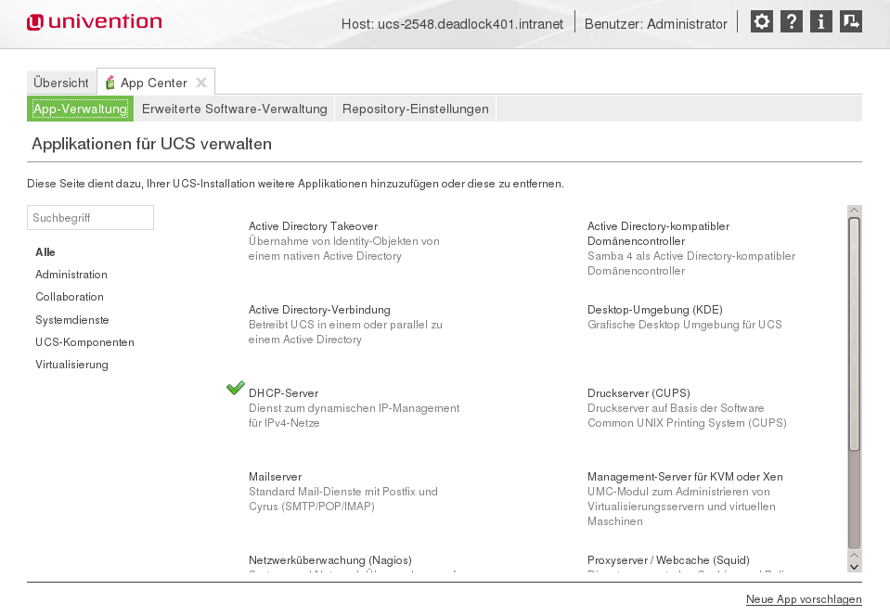Image resolution: width=890 pixels, height=616 pixels.
Task: Open Druckserver (CUPS) application entry
Action: pos(638,393)
